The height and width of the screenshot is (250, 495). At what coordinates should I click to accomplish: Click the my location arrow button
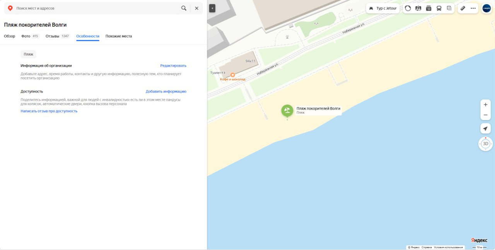[x=485, y=128]
